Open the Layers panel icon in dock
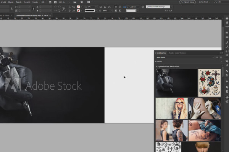229x152 pixels. [227, 22]
